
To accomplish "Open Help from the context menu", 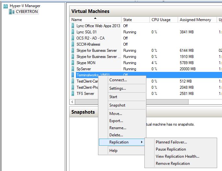I will [x=113, y=151].
